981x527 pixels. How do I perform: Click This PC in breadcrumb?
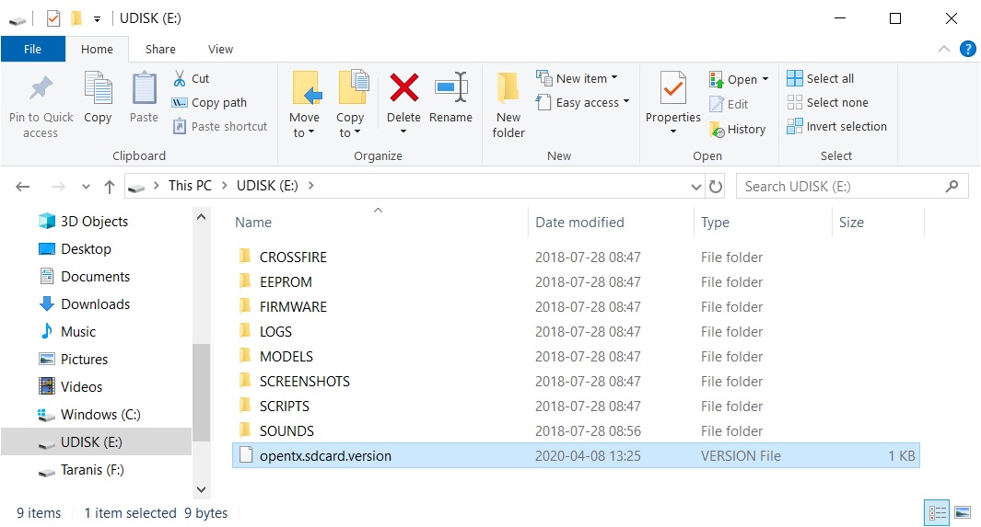coord(190,186)
